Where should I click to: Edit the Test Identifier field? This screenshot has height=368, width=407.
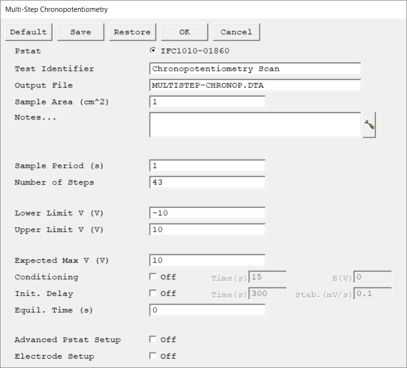tap(255, 69)
